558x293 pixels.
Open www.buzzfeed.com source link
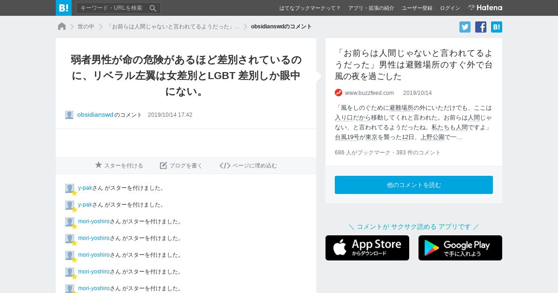[x=369, y=93]
